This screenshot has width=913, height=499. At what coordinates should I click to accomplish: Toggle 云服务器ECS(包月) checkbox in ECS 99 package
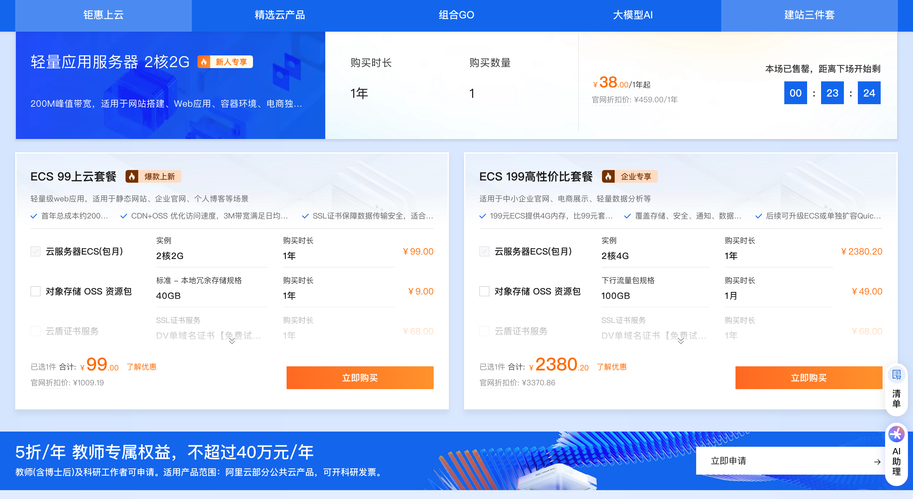click(36, 251)
